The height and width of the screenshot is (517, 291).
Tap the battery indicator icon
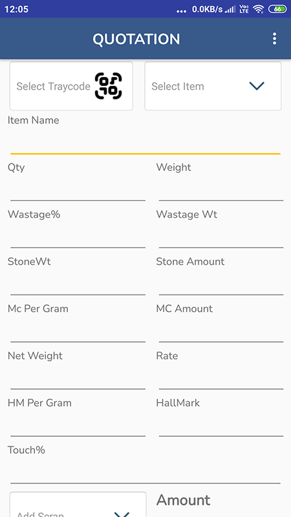click(277, 9)
